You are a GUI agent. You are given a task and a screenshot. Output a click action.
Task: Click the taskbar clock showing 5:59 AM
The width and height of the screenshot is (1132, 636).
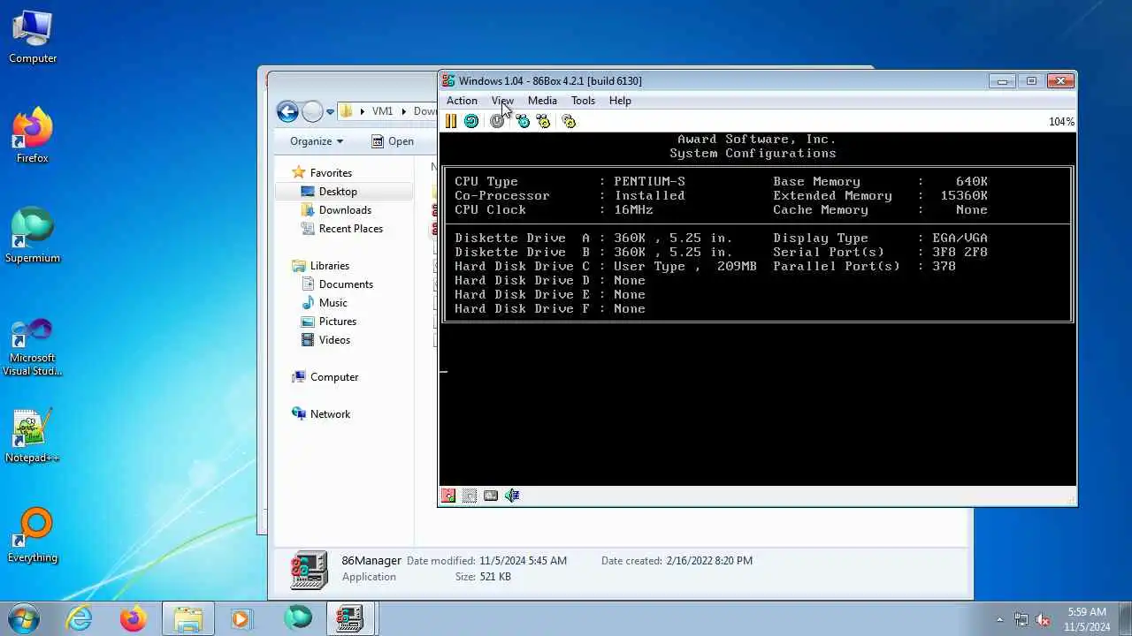click(1088, 619)
